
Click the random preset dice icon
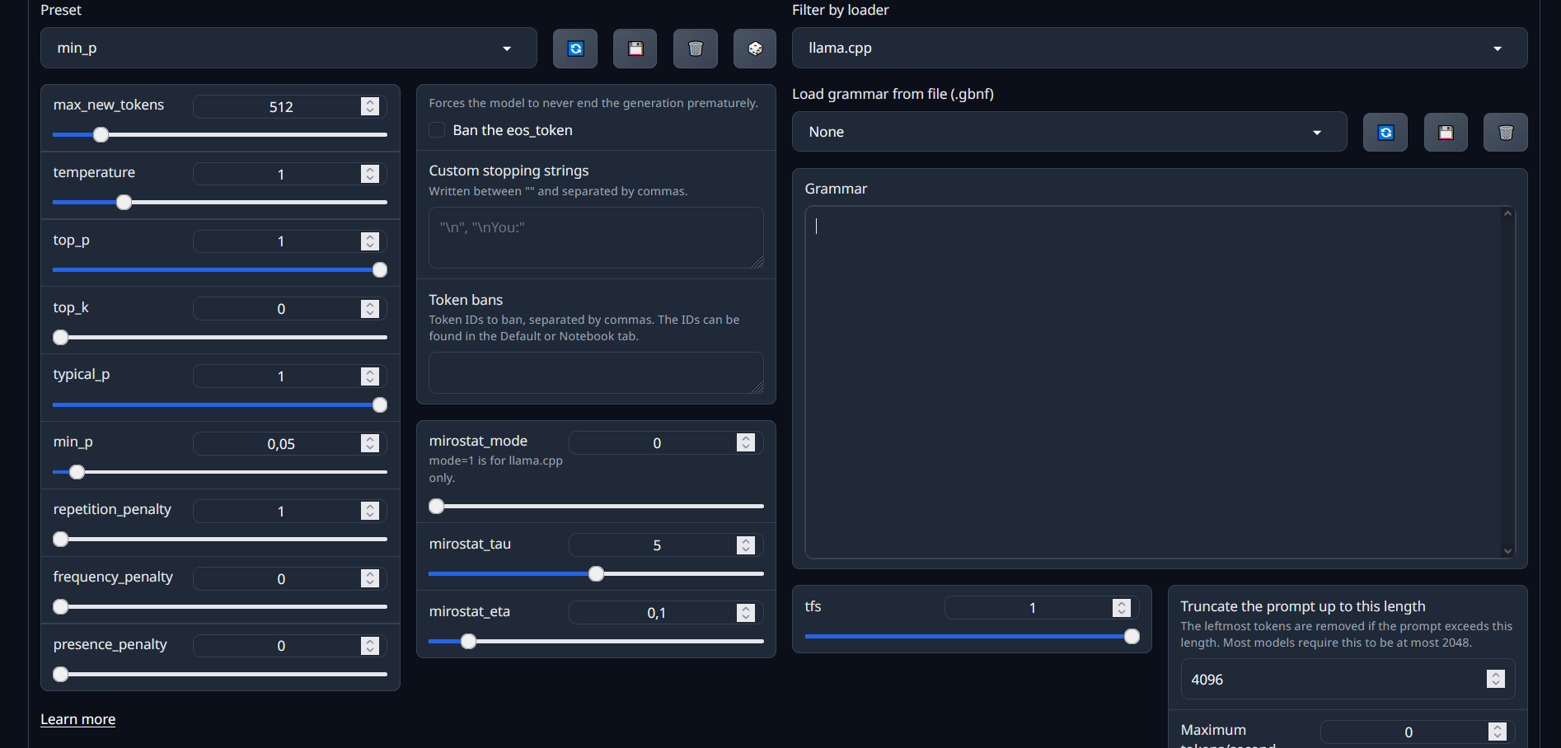click(755, 49)
